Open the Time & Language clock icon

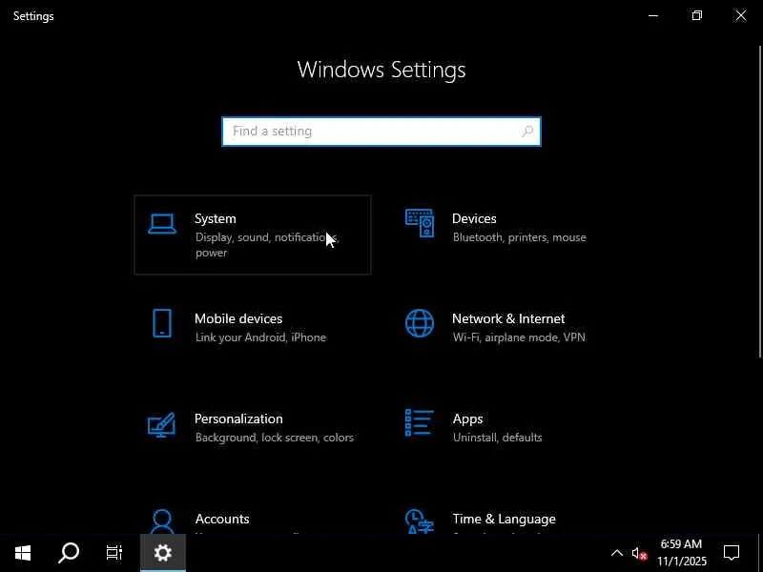pos(419,521)
